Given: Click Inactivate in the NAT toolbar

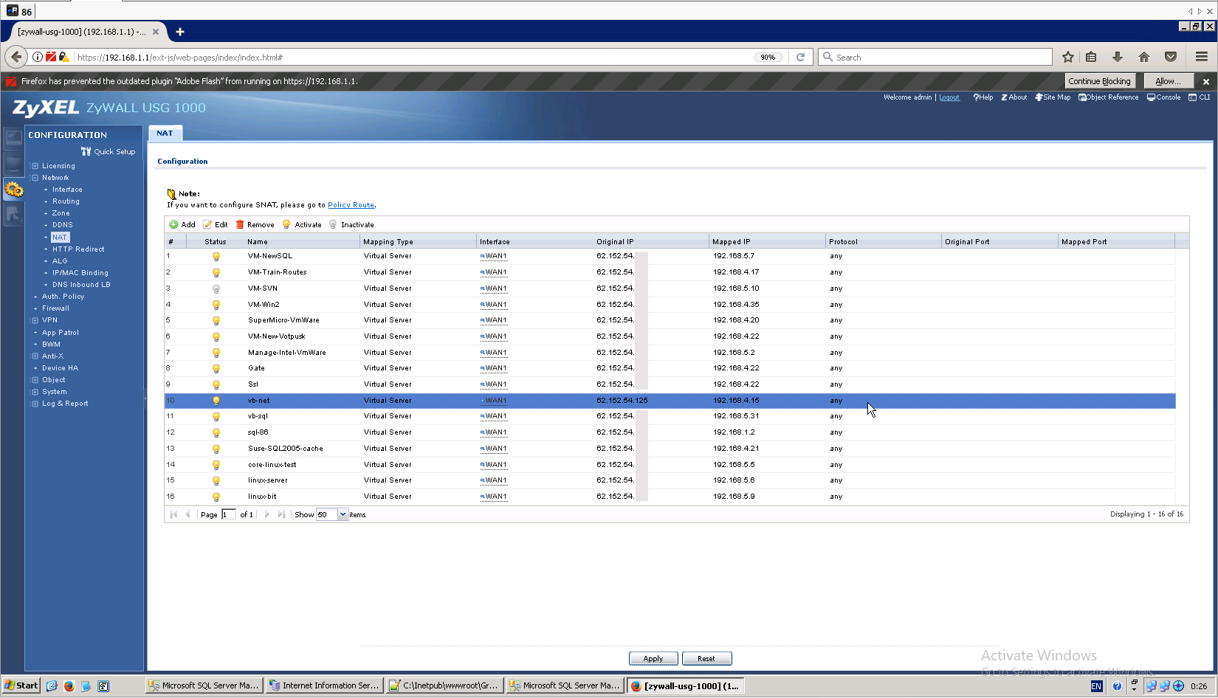Looking at the screenshot, I should pyautogui.click(x=351, y=224).
